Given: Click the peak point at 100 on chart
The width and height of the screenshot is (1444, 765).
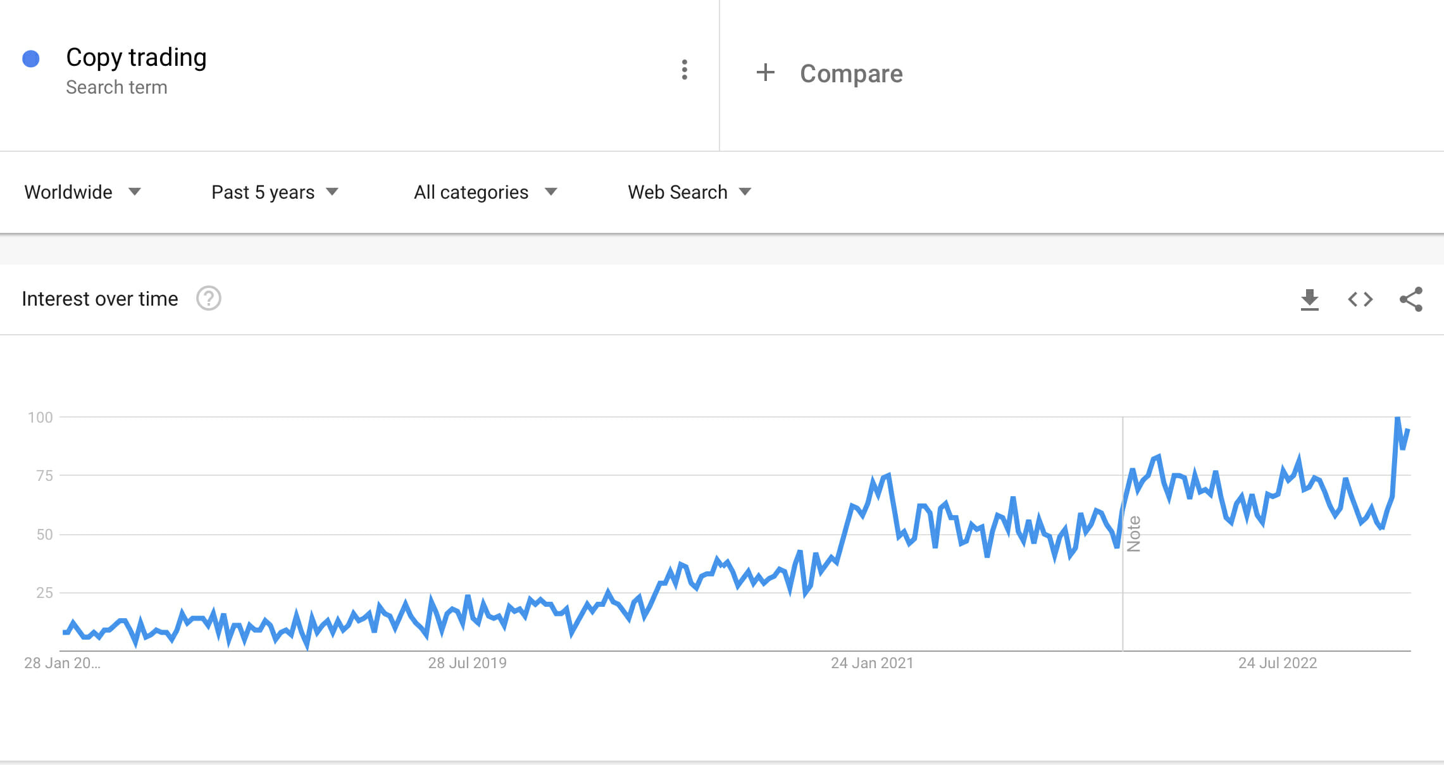Looking at the screenshot, I should point(1397,418).
